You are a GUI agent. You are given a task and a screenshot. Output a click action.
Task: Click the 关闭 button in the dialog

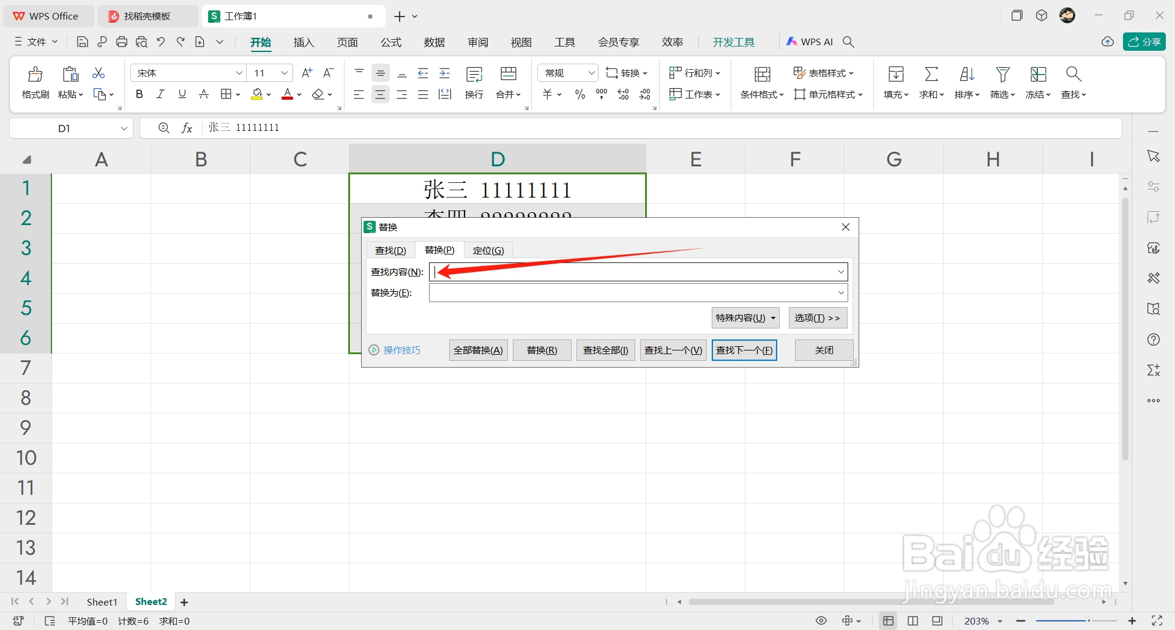(824, 350)
